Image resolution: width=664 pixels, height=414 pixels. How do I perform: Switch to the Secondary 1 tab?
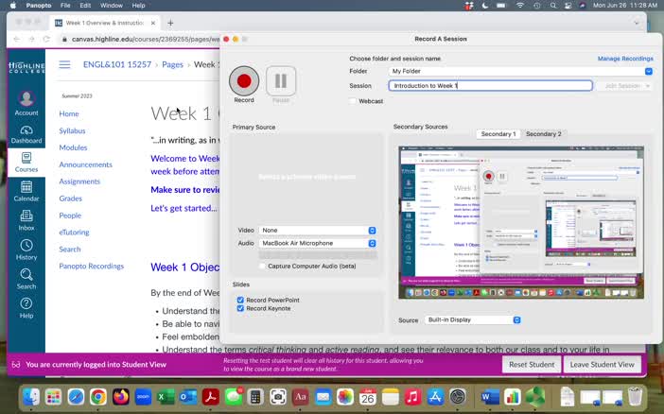click(498, 134)
